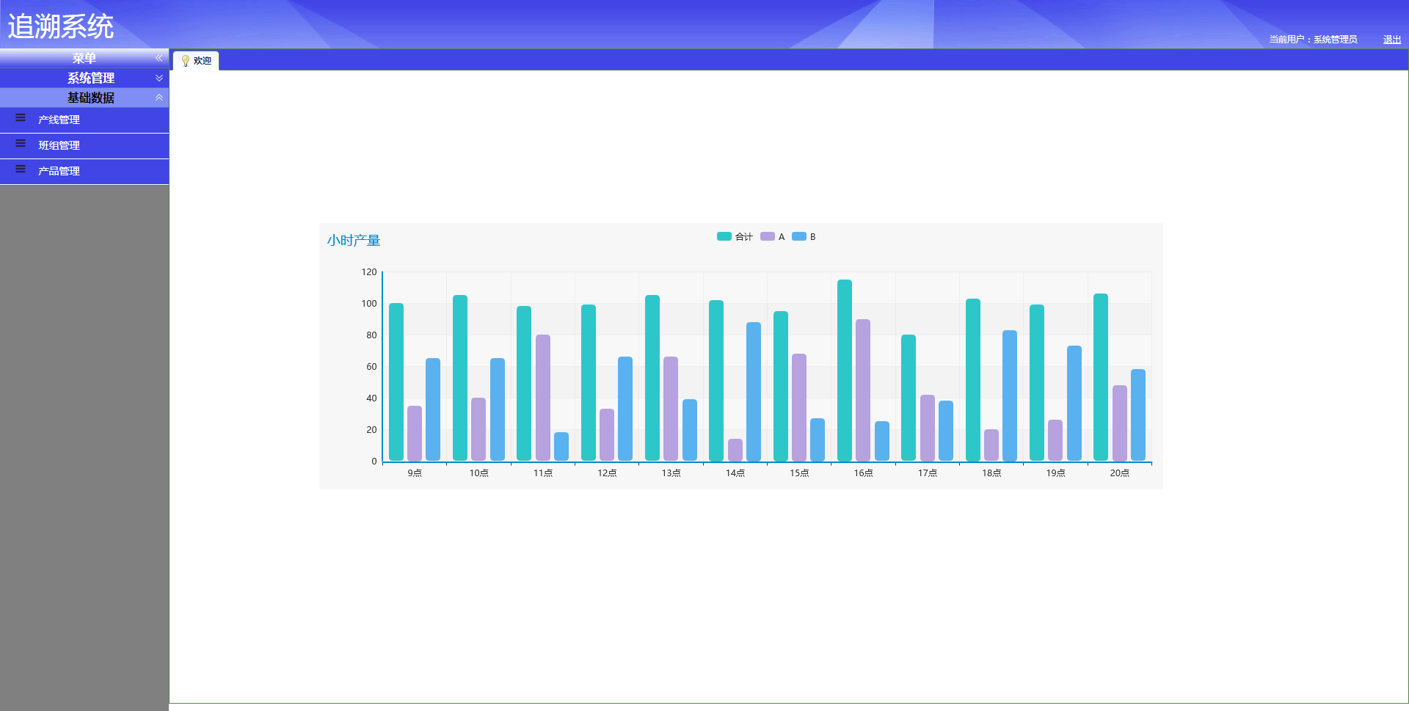Open 班组管理 menu item

(84, 146)
